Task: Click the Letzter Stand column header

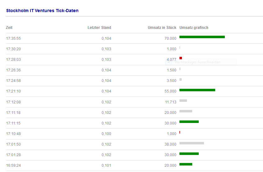Action: point(99,28)
